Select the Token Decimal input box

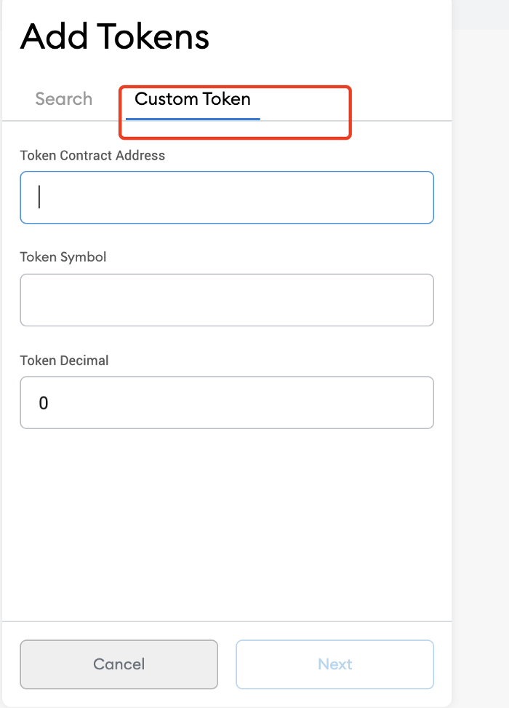[x=227, y=403]
